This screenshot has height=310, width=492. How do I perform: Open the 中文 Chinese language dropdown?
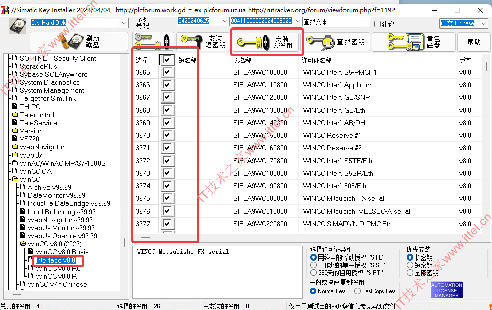[x=484, y=23]
